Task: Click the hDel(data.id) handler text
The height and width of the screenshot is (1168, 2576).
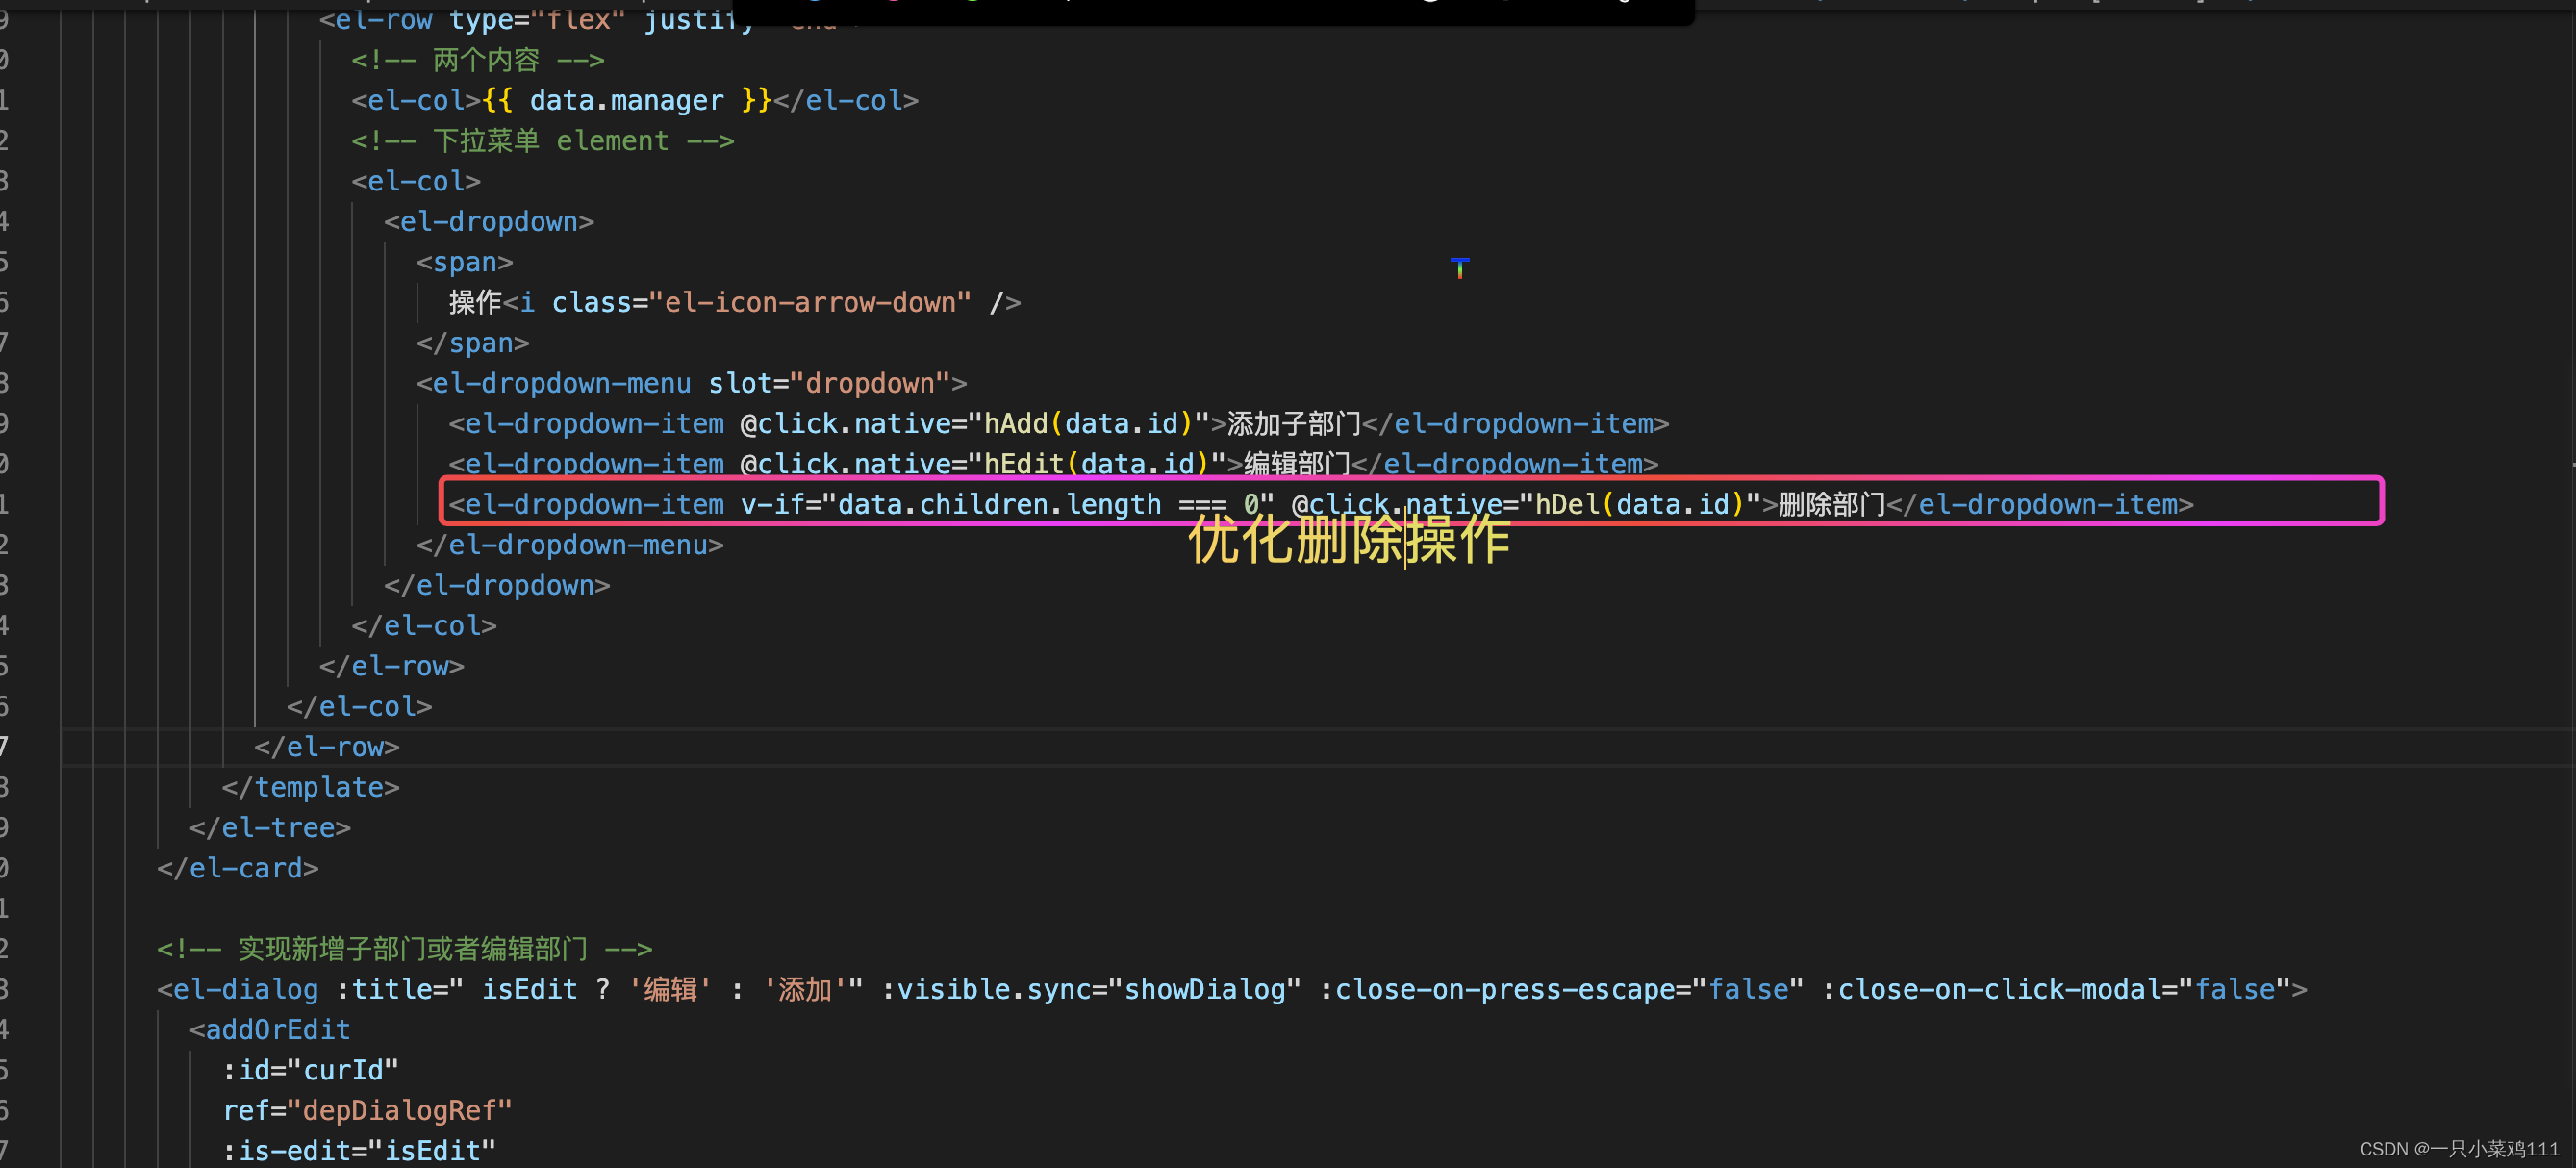Action: 1638,504
